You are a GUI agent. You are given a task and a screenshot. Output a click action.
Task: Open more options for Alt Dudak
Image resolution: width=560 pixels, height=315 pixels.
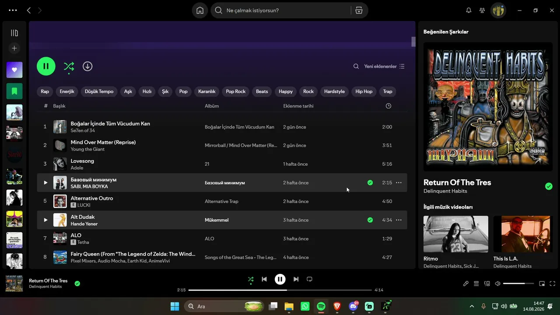399,220
